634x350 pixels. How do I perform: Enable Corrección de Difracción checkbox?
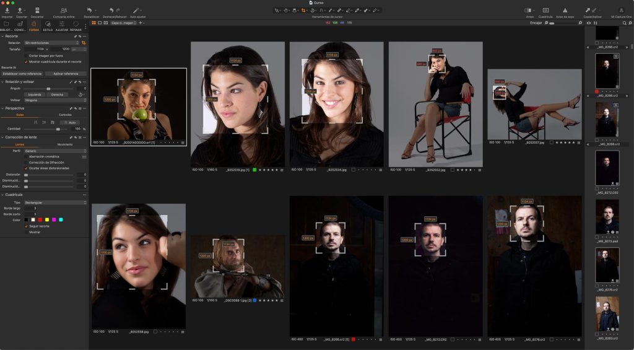click(x=26, y=162)
